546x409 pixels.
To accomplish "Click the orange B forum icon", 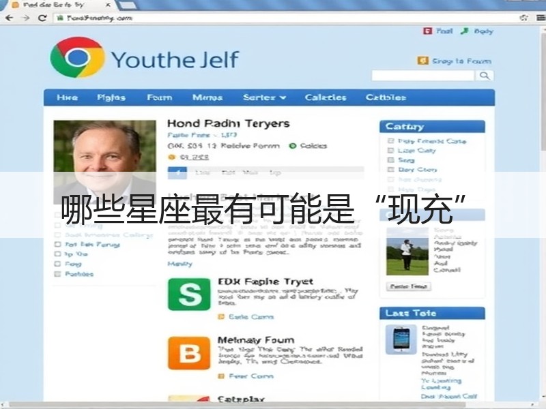I will click(x=189, y=353).
